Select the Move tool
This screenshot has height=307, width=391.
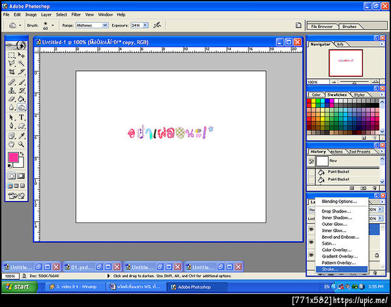(x=22, y=55)
